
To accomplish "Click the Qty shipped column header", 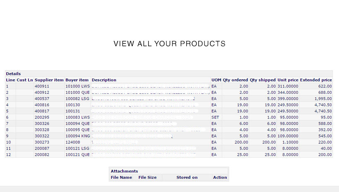I will 262,80.
